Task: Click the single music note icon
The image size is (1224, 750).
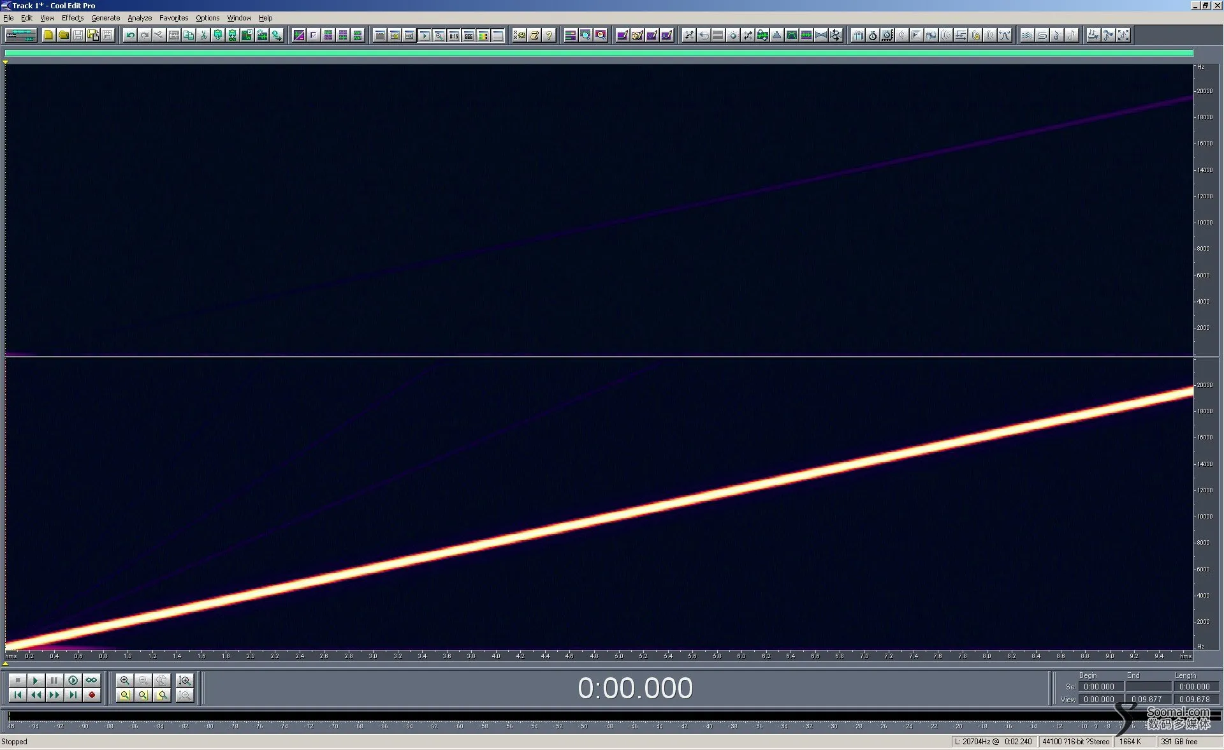Action: coord(1072,35)
